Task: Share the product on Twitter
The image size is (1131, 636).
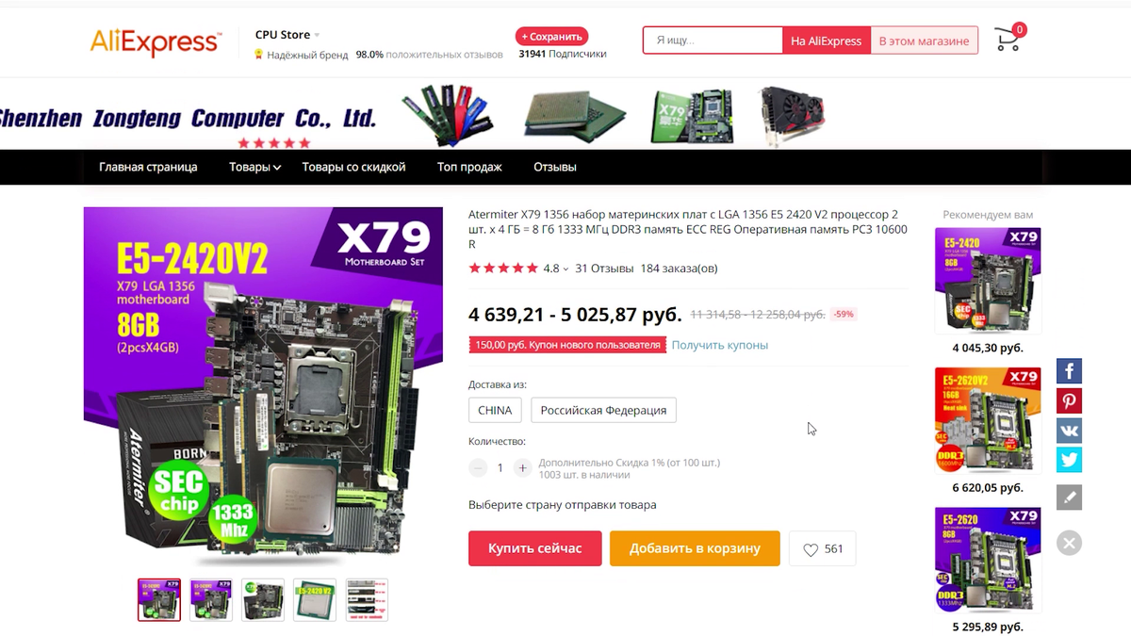Action: tap(1069, 460)
